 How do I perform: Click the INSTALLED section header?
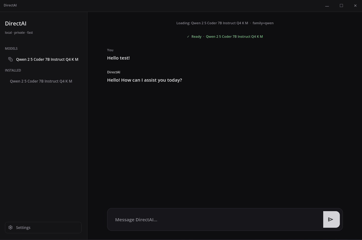[x=13, y=70]
